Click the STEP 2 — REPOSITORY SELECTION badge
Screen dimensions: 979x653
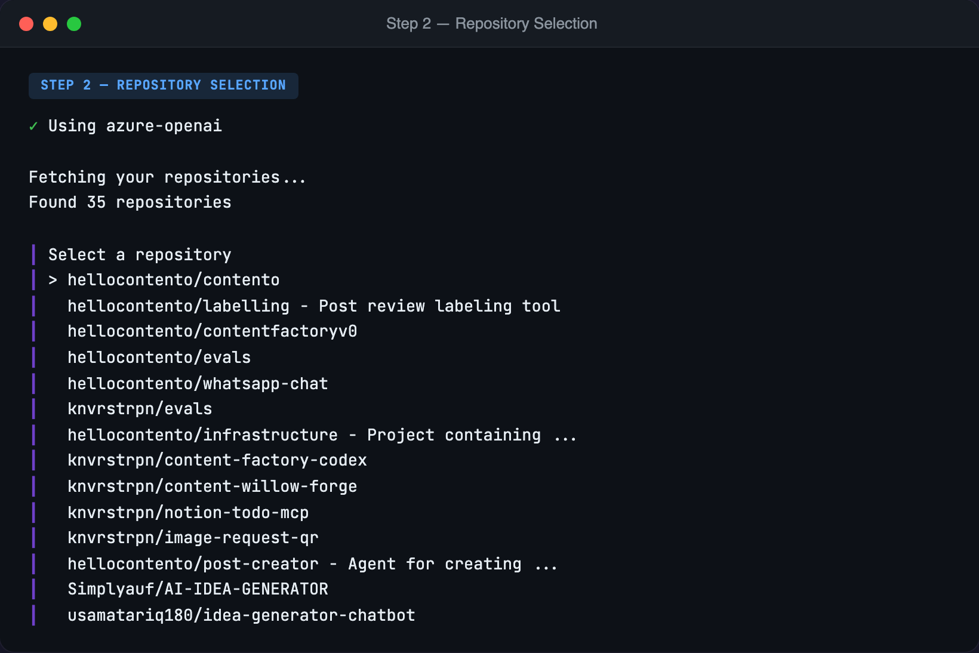click(163, 85)
